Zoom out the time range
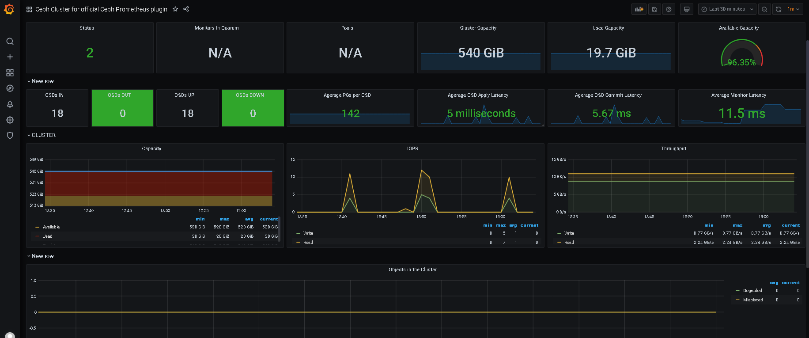This screenshot has height=338, width=809. (x=764, y=9)
